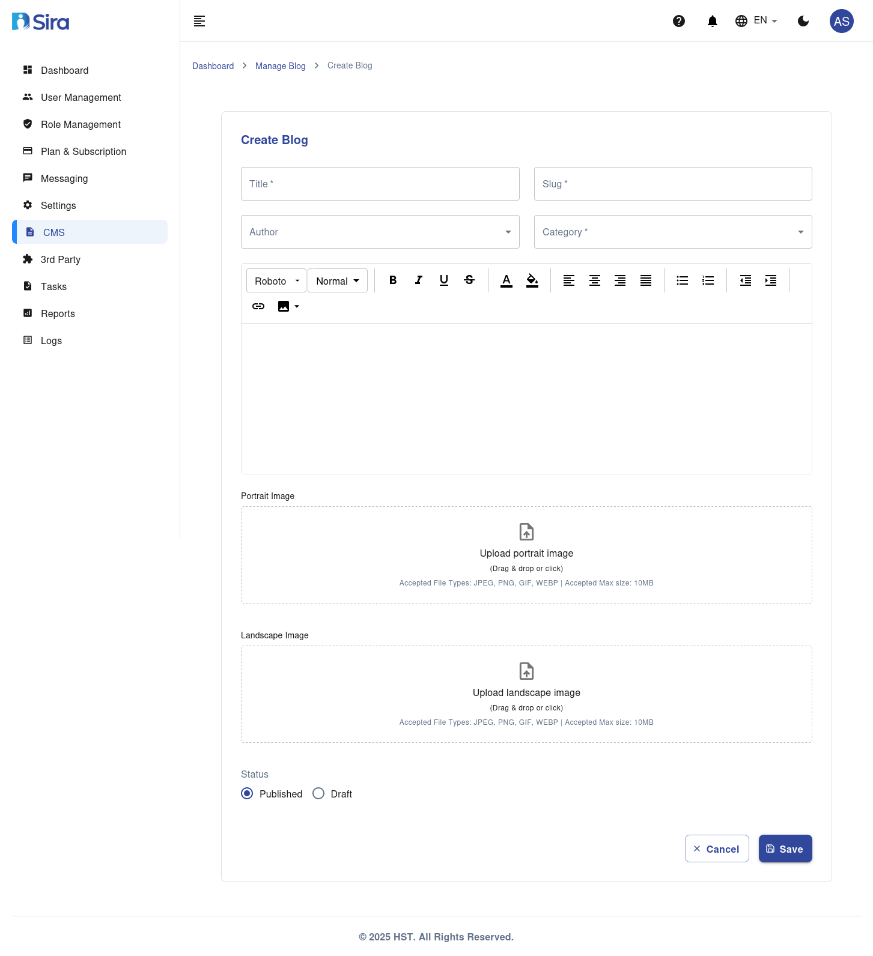This screenshot has height=956, width=873.
Task: Save the blog post
Action: tap(785, 849)
